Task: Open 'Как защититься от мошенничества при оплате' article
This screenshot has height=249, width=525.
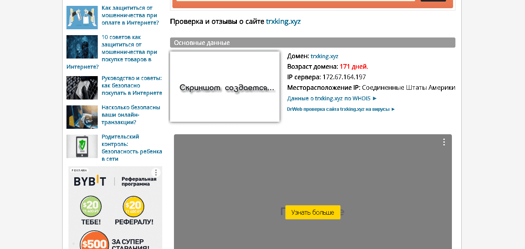Action: (x=130, y=15)
